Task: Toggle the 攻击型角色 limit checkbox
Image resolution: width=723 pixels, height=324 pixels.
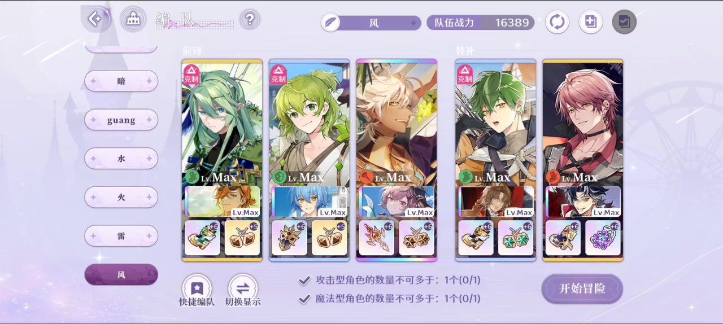Action: click(304, 280)
